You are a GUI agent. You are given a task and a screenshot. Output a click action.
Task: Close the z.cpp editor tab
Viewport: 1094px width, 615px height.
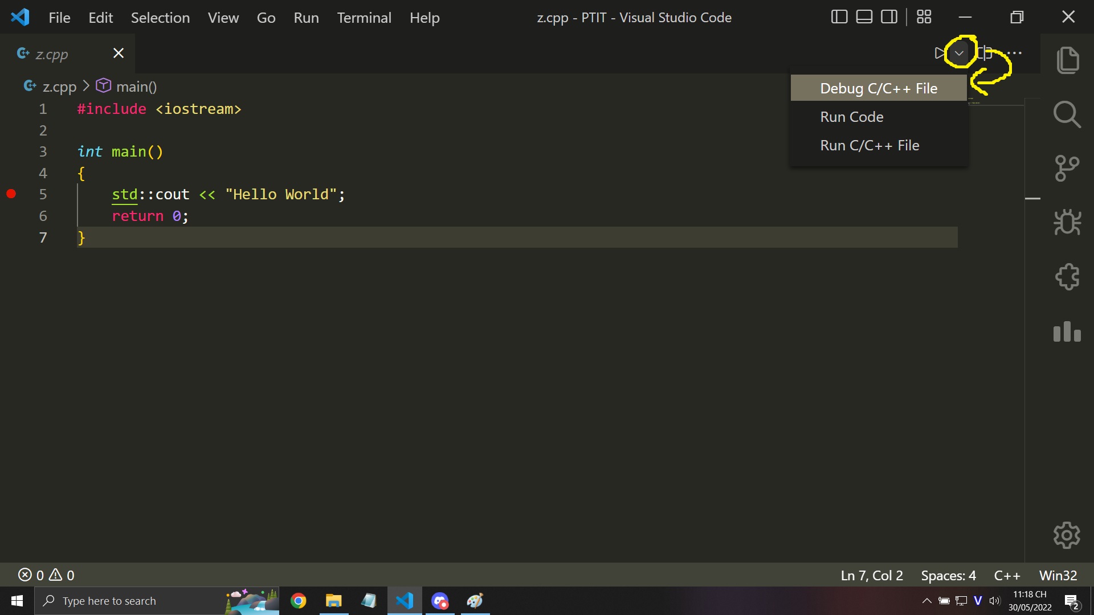[x=119, y=53]
